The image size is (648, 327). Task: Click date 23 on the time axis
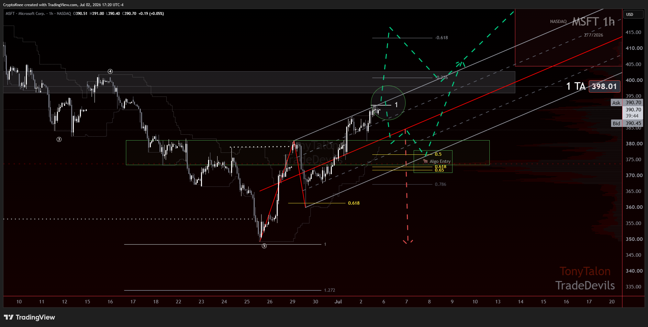[201, 302]
